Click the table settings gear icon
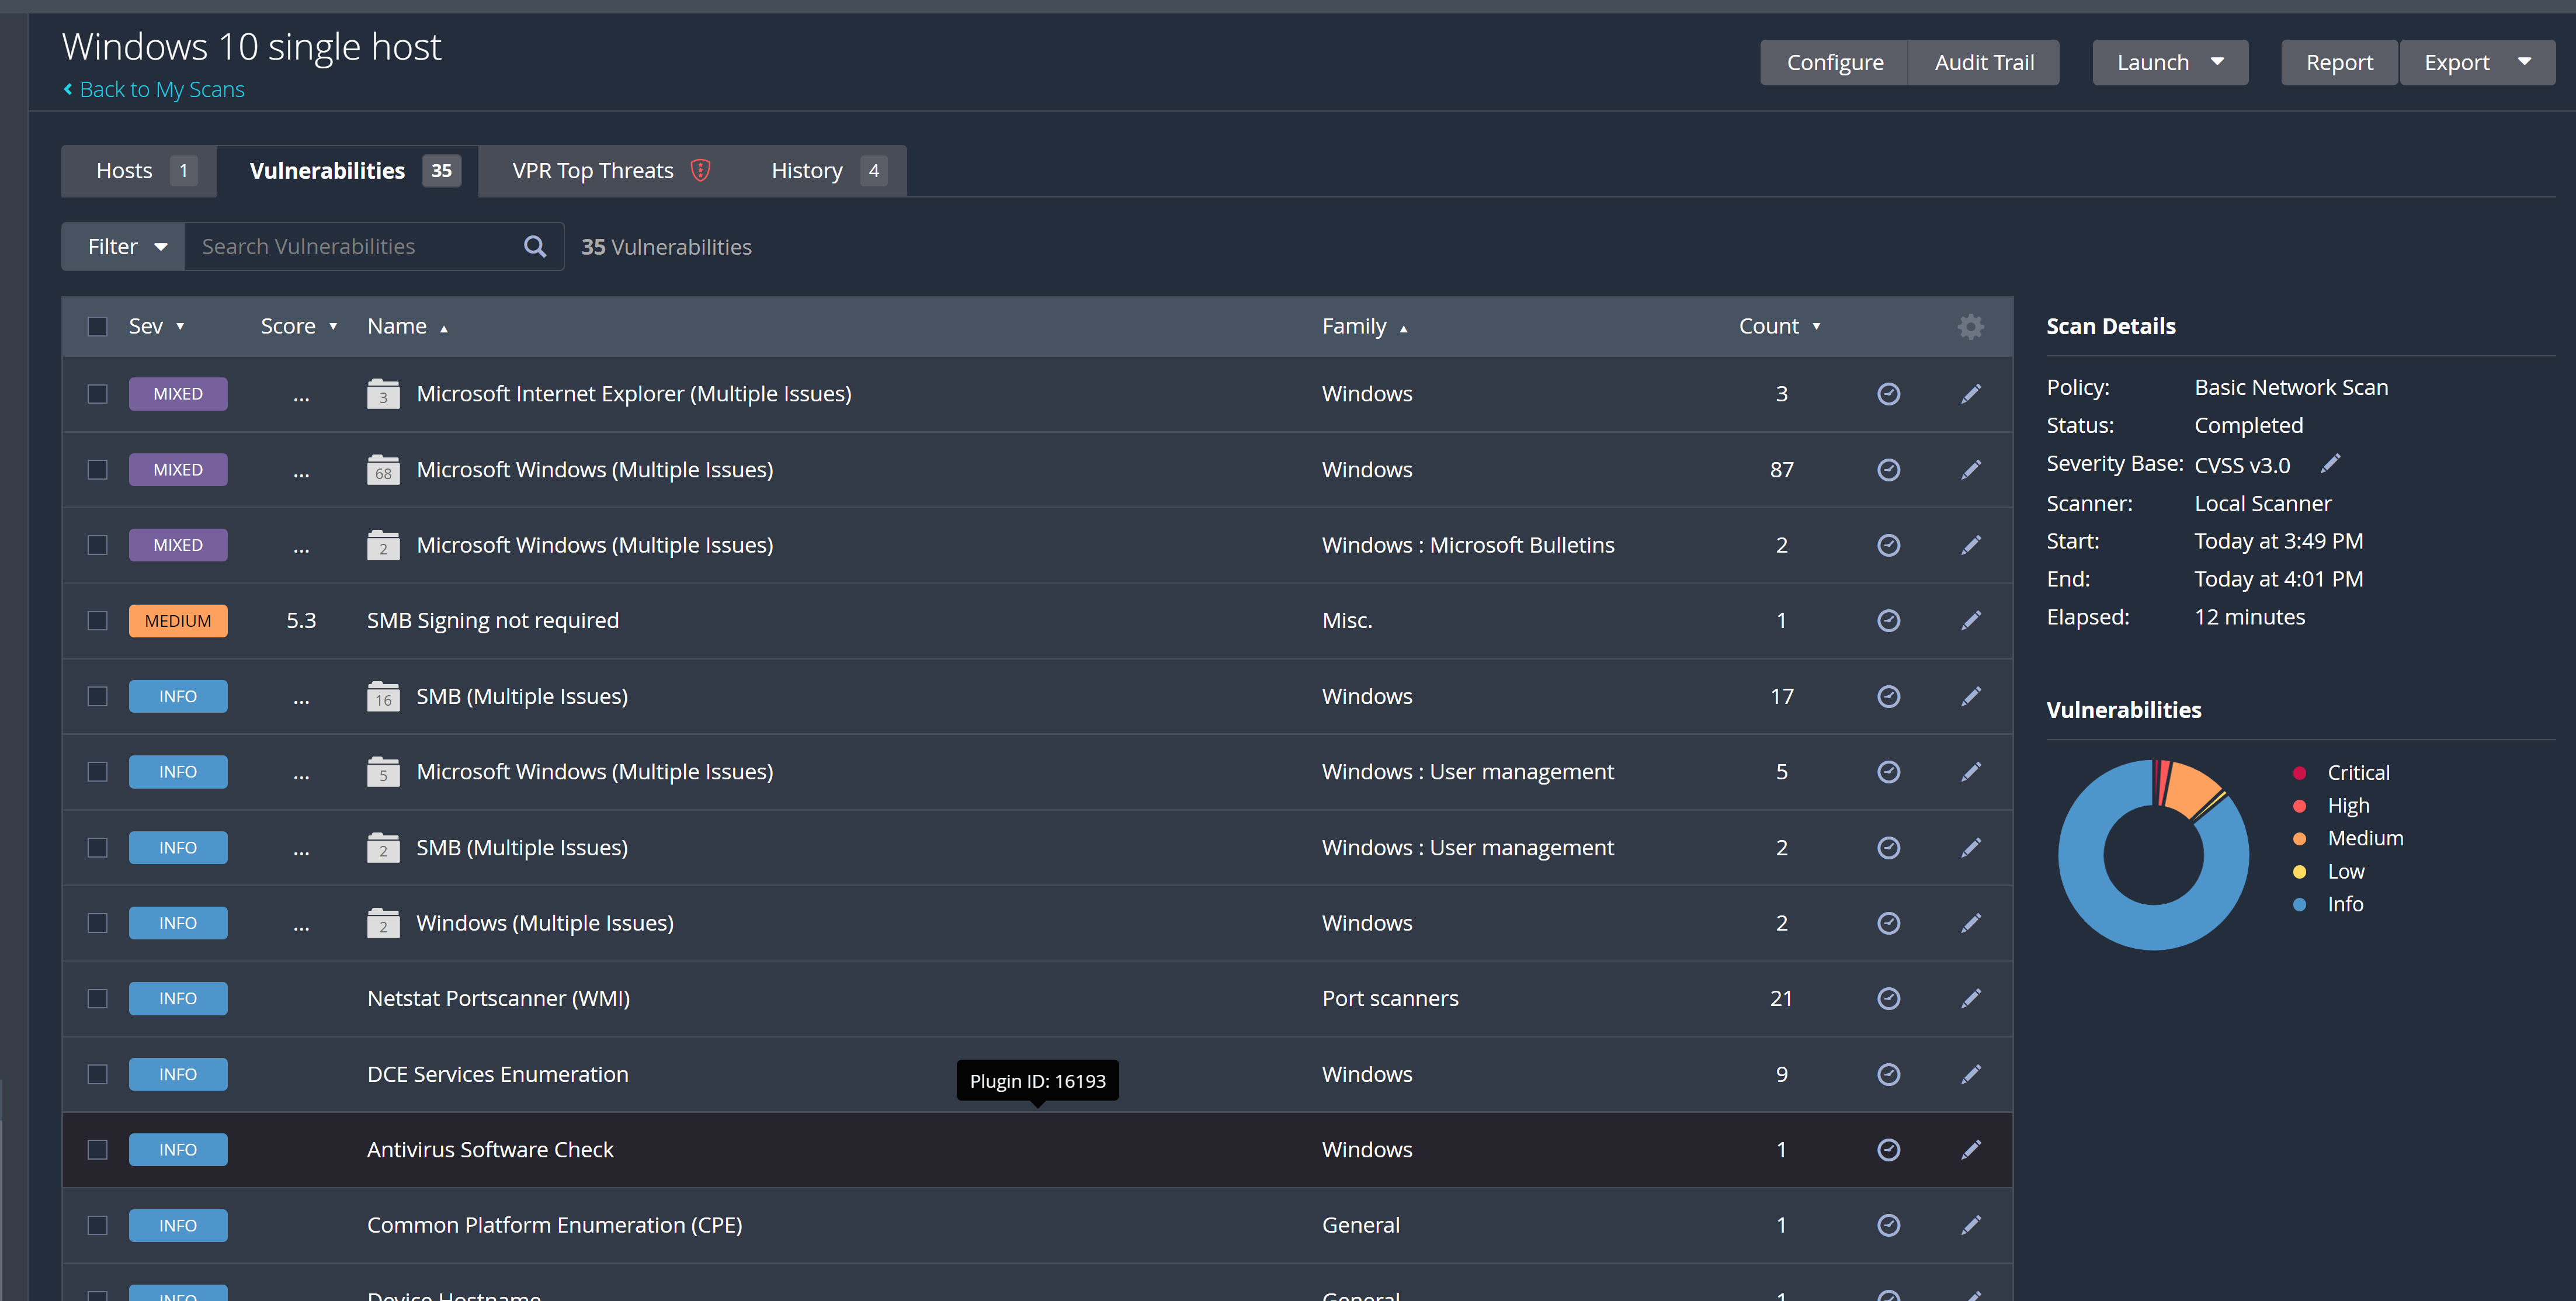 [x=1970, y=326]
